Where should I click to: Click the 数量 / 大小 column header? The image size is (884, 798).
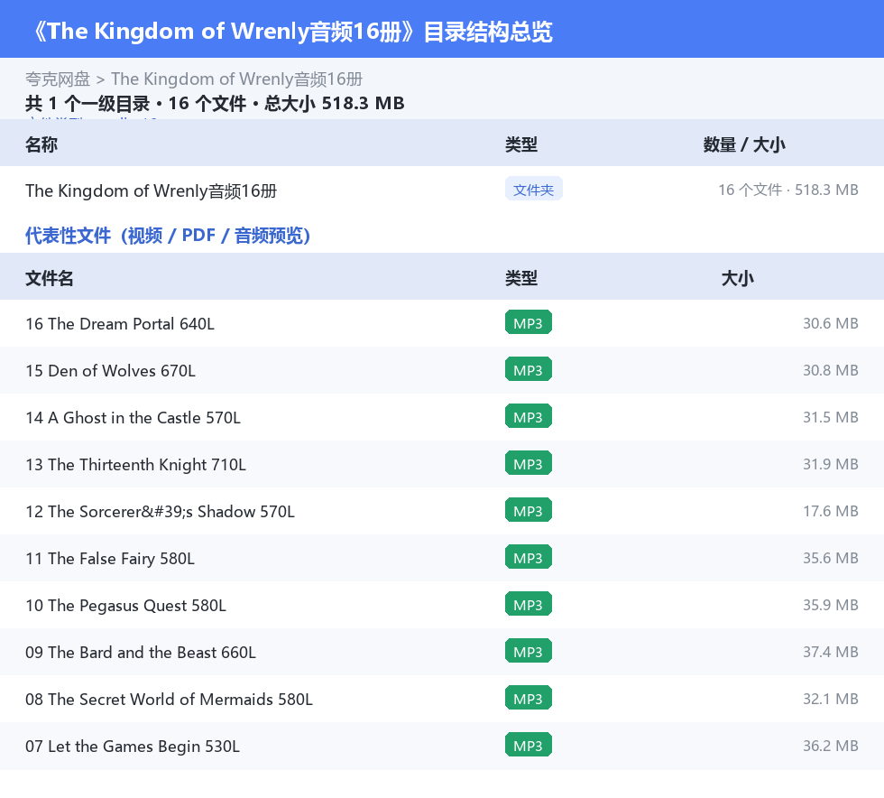[x=743, y=144]
